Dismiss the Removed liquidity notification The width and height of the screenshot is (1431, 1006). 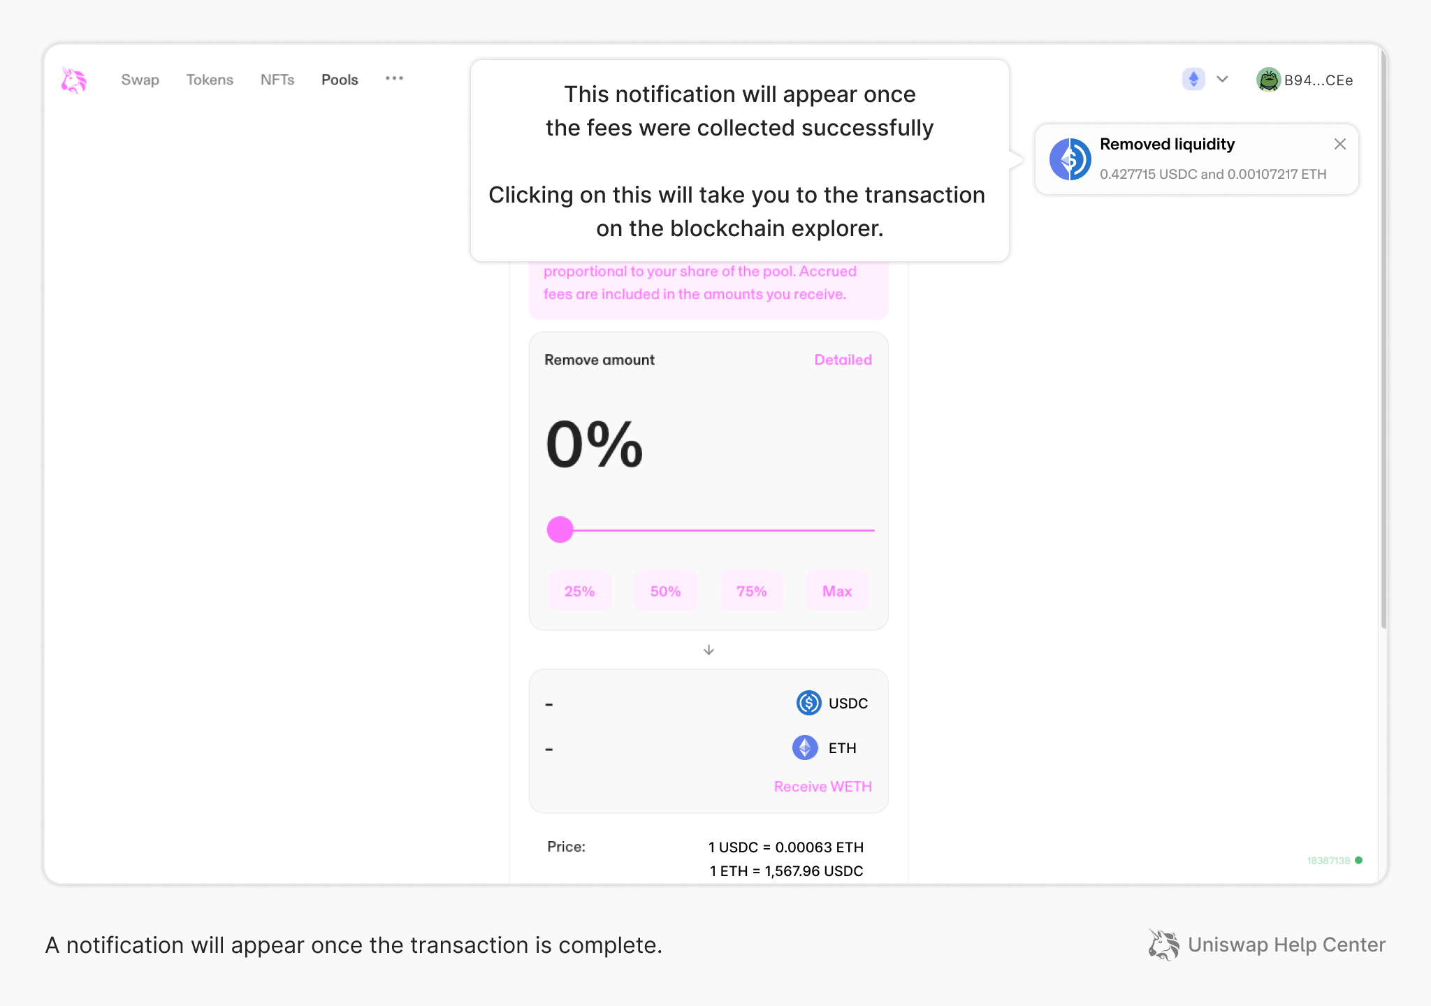pos(1339,144)
